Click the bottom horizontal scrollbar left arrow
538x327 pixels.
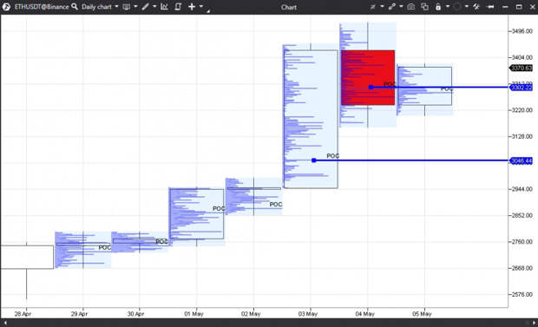tap(5, 323)
